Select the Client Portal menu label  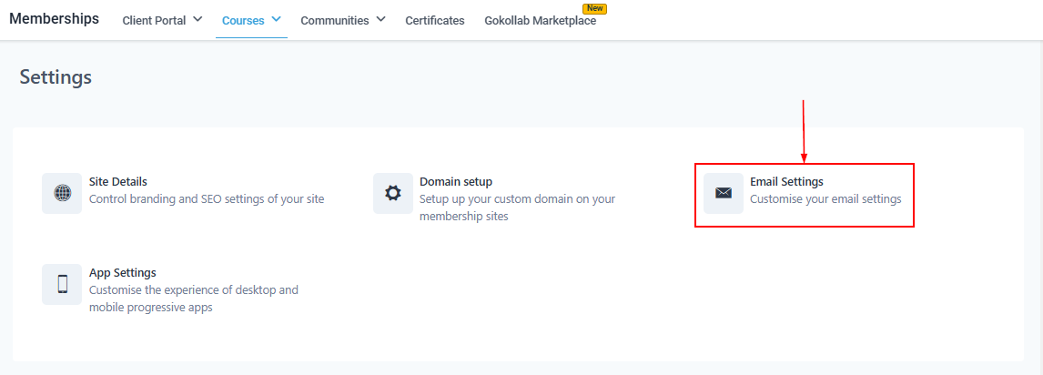click(154, 20)
